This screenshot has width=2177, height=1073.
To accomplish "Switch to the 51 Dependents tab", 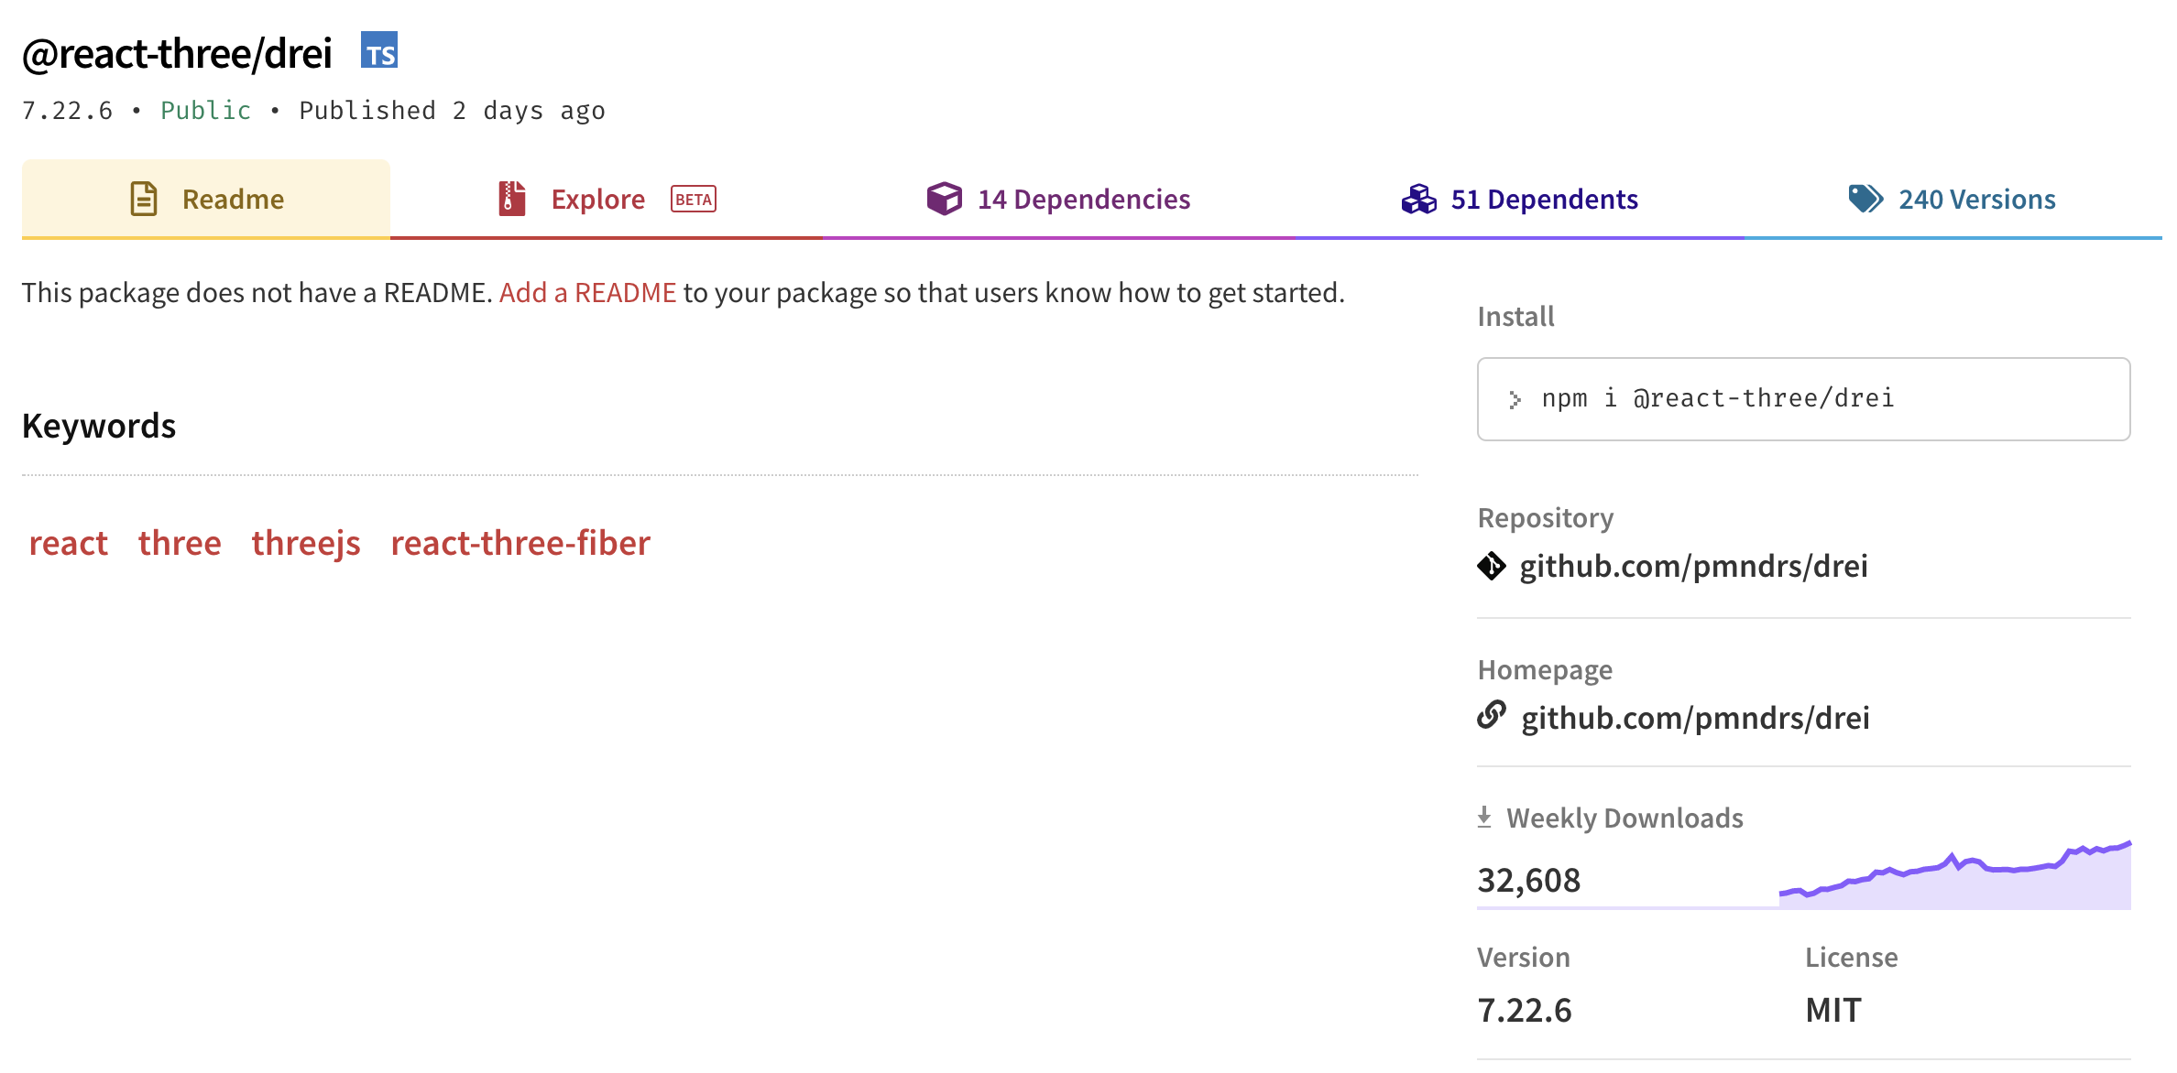I will click(1543, 198).
